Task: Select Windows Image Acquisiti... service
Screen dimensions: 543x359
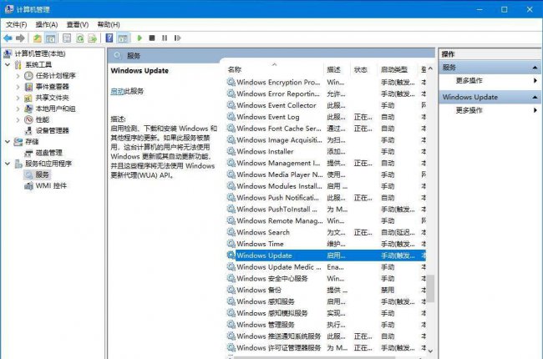Action: tap(326, 140)
